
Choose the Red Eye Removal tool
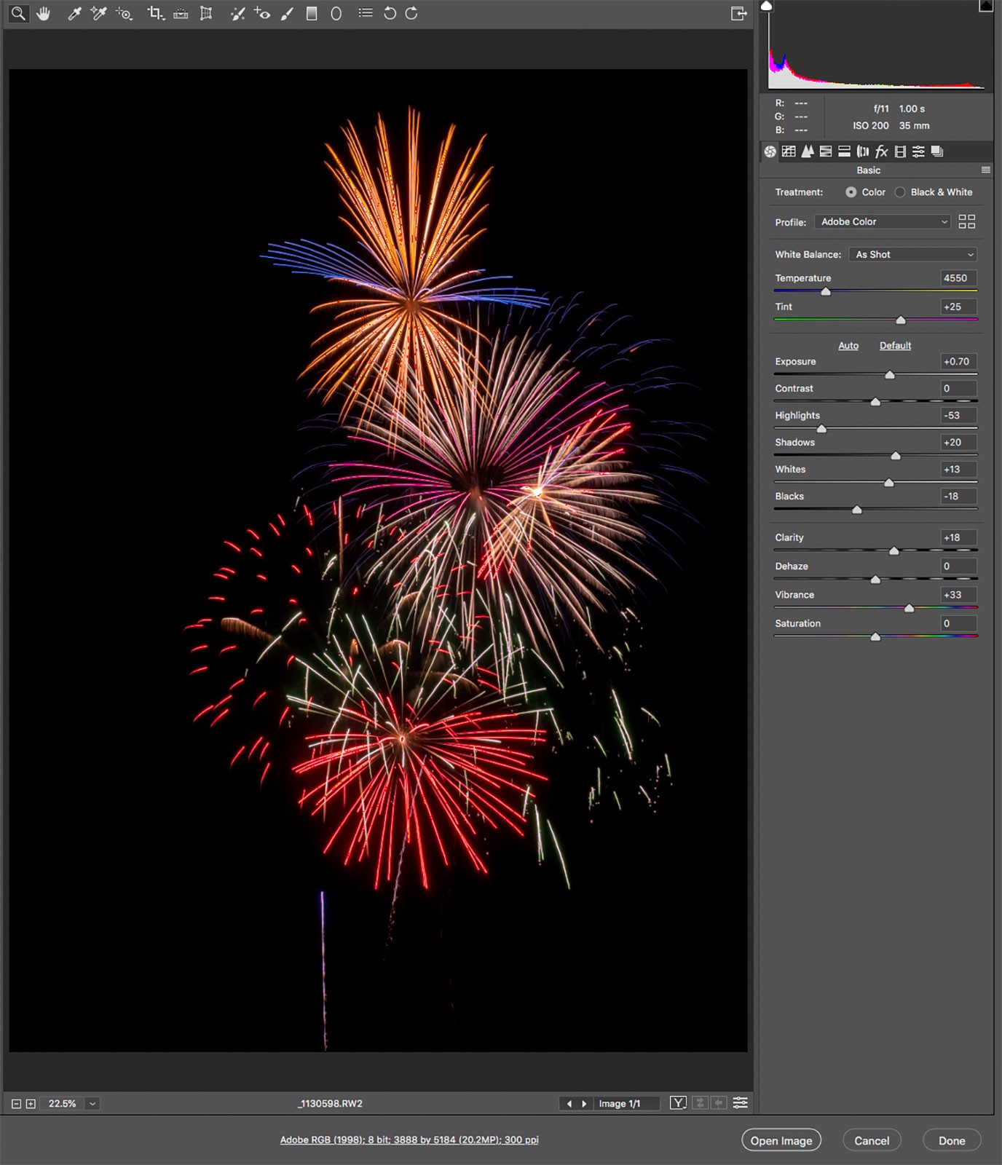pos(262,14)
